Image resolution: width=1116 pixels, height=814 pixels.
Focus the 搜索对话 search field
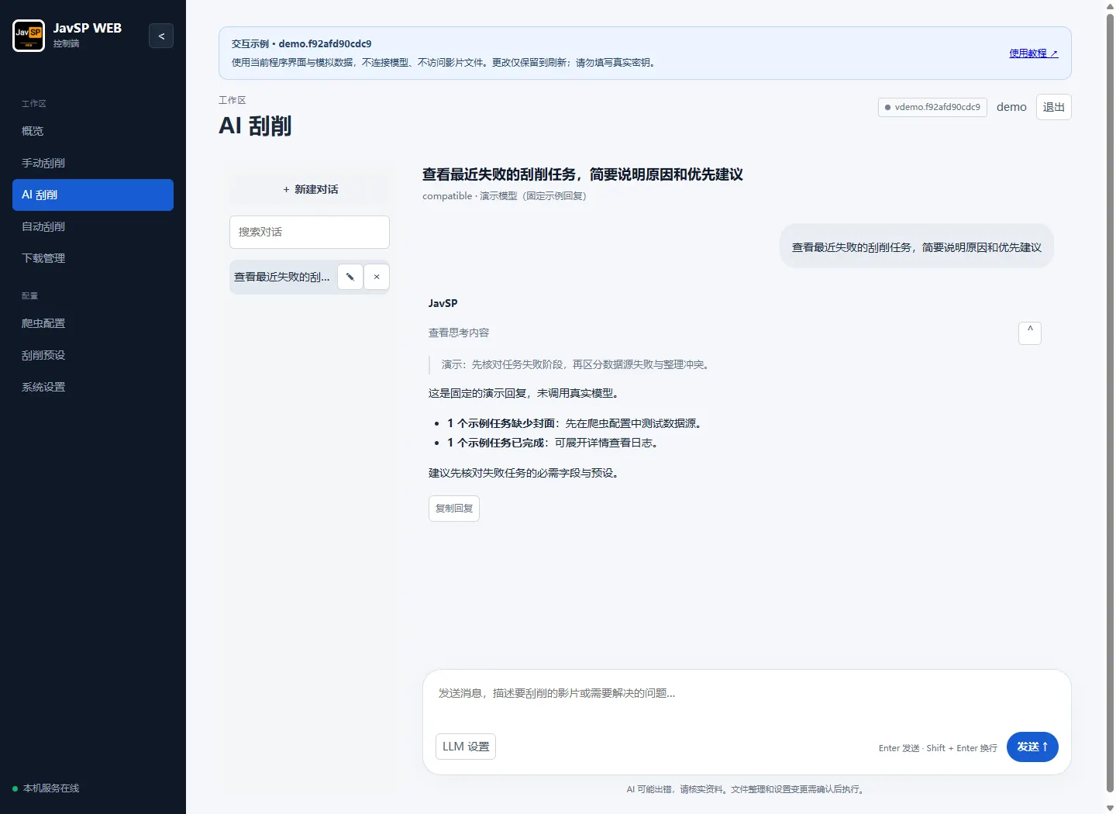[309, 232]
